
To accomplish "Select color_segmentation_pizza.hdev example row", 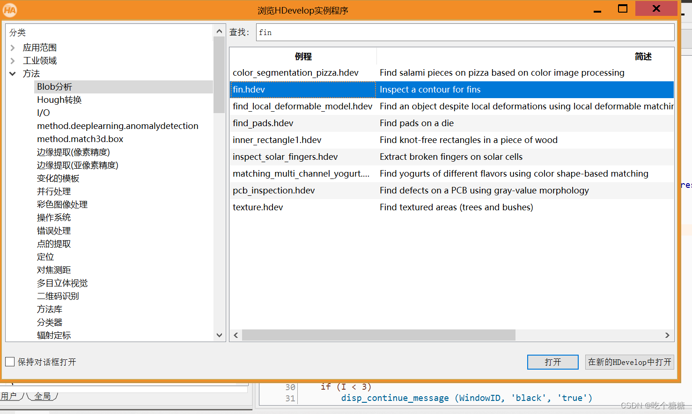I will coord(452,73).
